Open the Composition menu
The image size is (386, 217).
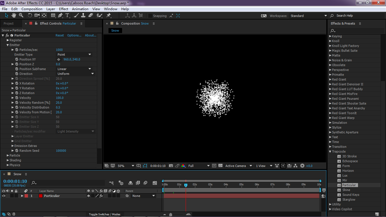point(32,9)
